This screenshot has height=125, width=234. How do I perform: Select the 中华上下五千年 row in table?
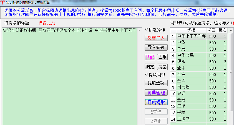click(x=191, y=36)
